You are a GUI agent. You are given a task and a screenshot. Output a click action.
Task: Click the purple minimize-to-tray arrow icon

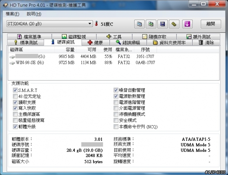click(187, 24)
